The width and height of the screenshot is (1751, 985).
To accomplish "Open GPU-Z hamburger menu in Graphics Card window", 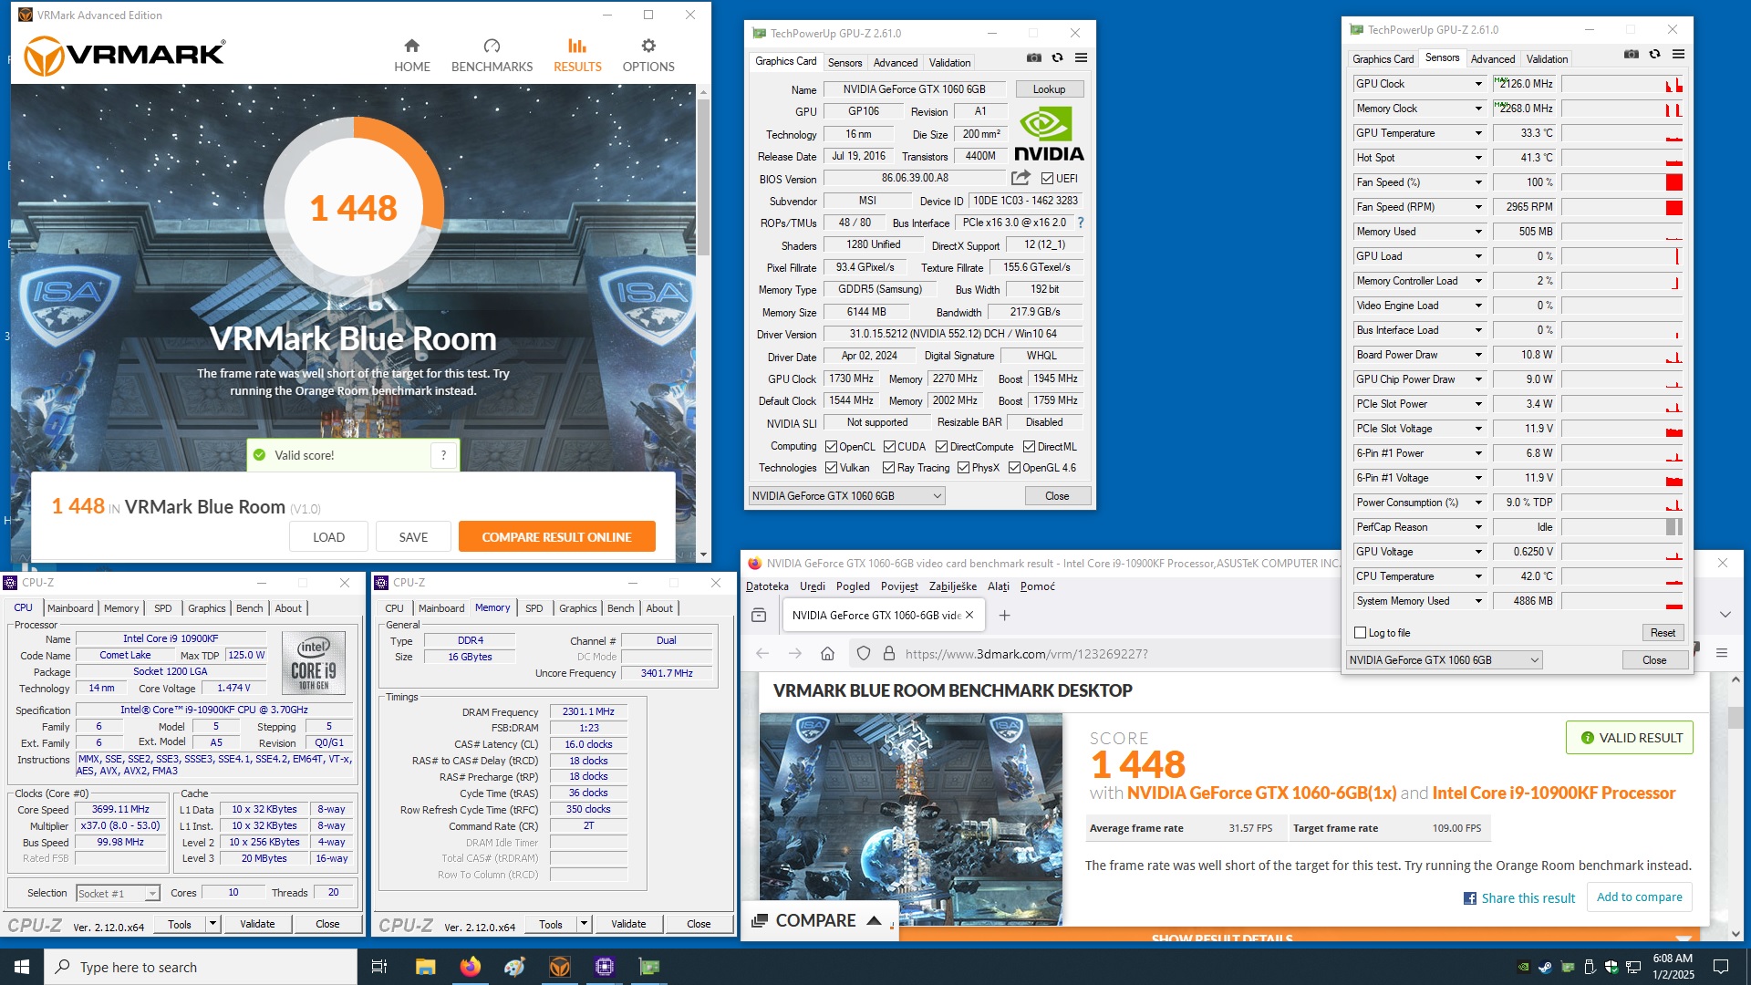I will (1081, 57).
